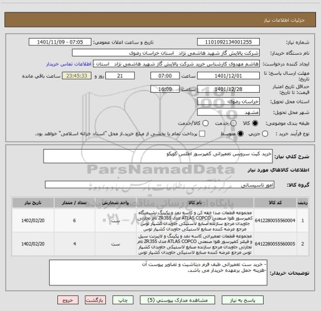Click the واحد شمارش column header

tap(116, 203)
